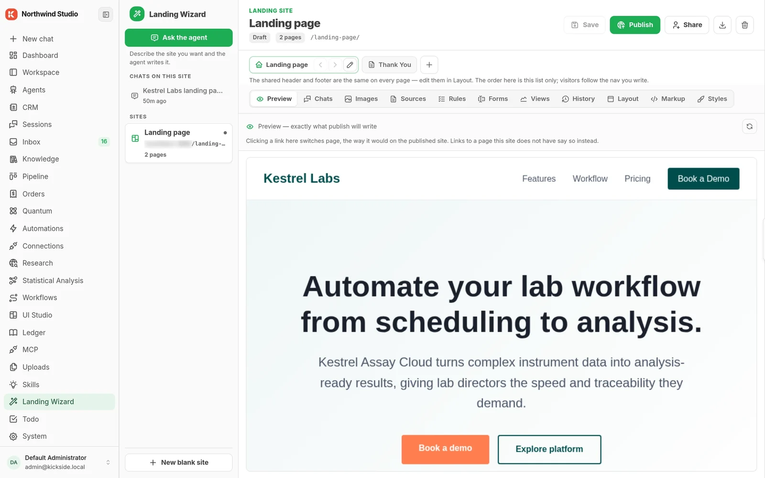Open the Forms tab

pos(493,99)
